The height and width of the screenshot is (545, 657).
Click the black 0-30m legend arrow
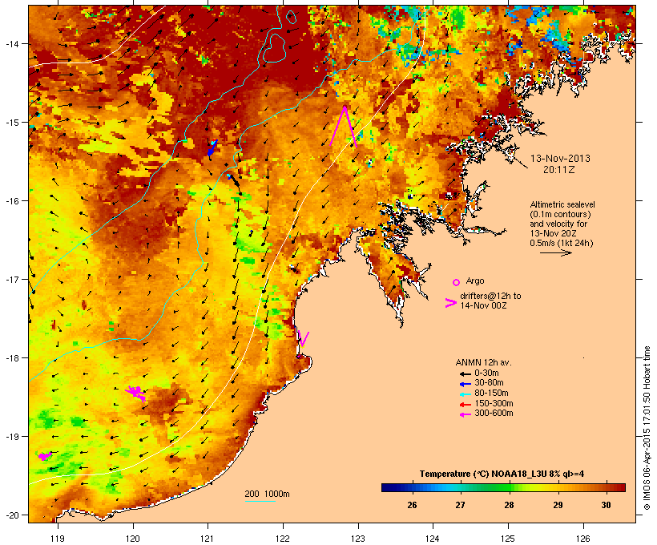(465, 373)
